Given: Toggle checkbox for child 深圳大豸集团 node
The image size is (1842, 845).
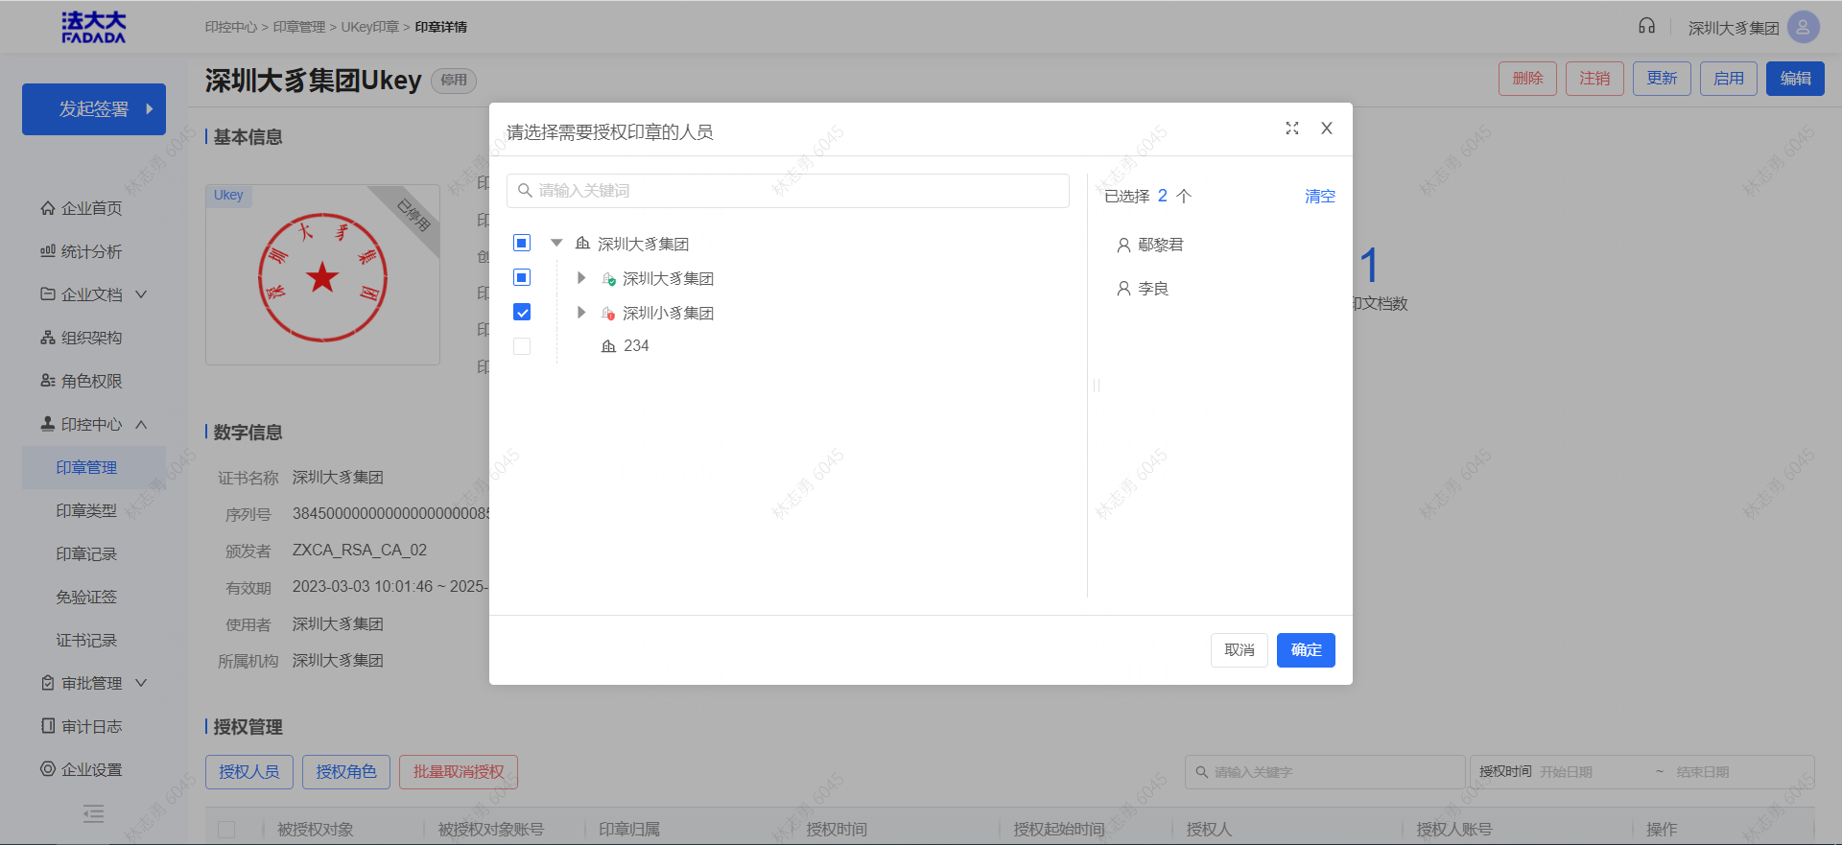Looking at the screenshot, I should pos(522,277).
